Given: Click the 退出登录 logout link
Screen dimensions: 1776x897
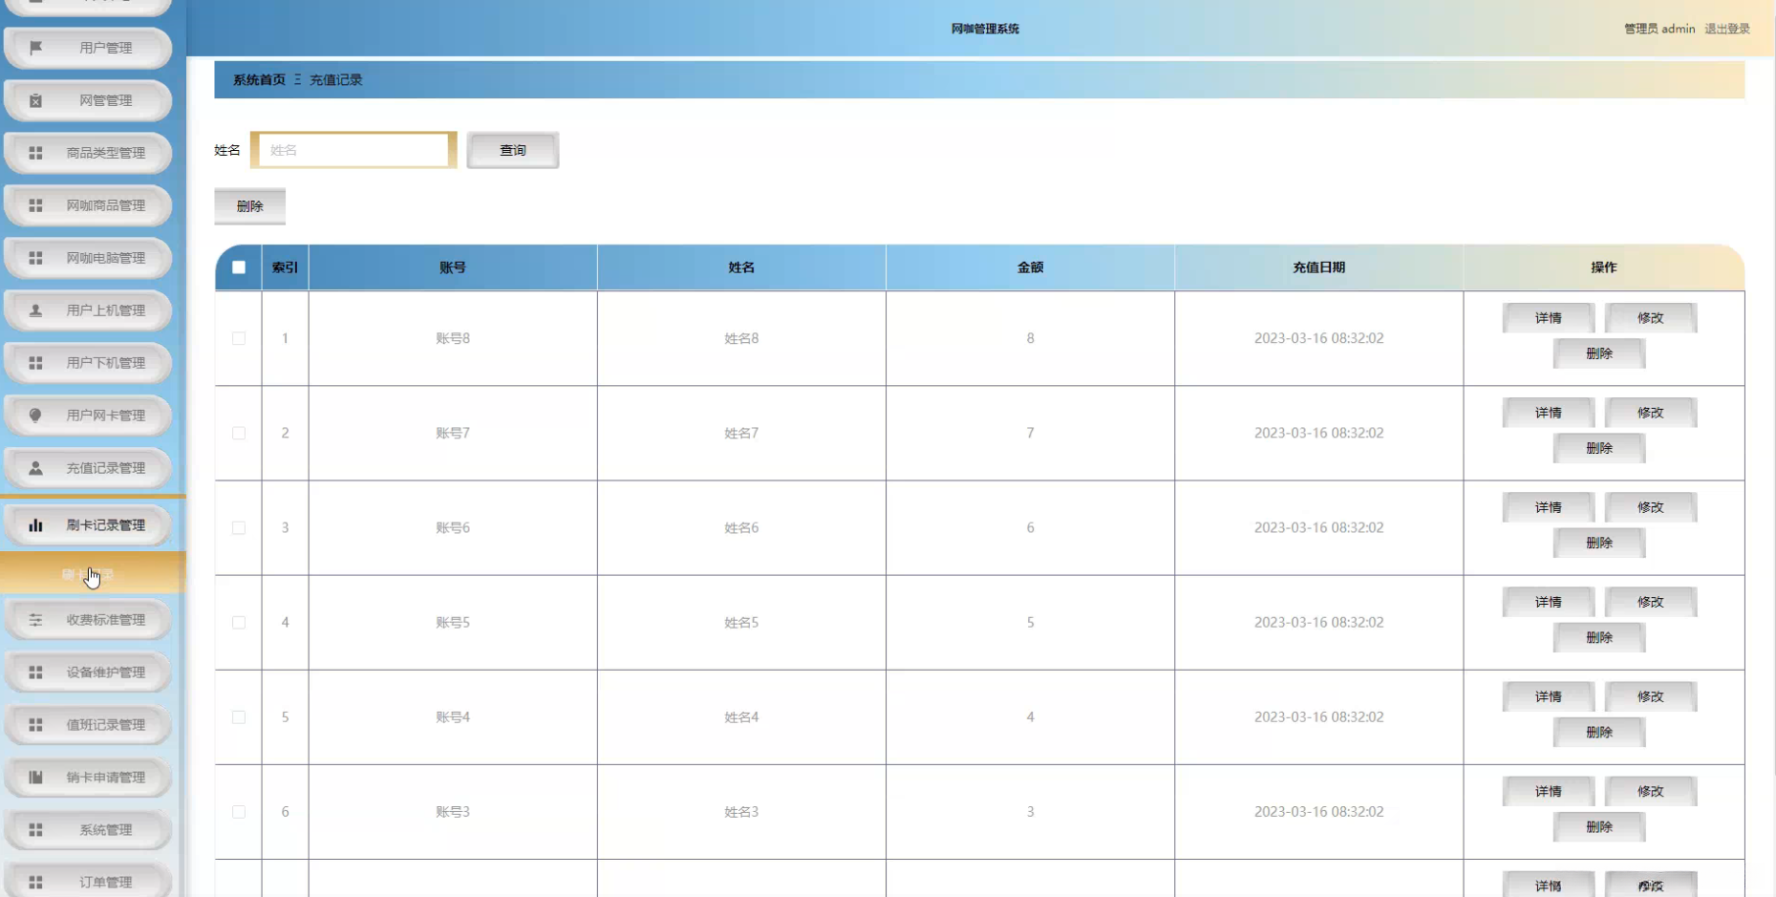Looking at the screenshot, I should pyautogui.click(x=1727, y=29).
